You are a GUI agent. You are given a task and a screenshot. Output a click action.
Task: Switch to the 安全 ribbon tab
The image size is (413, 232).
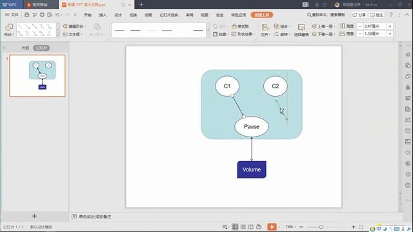(x=219, y=15)
